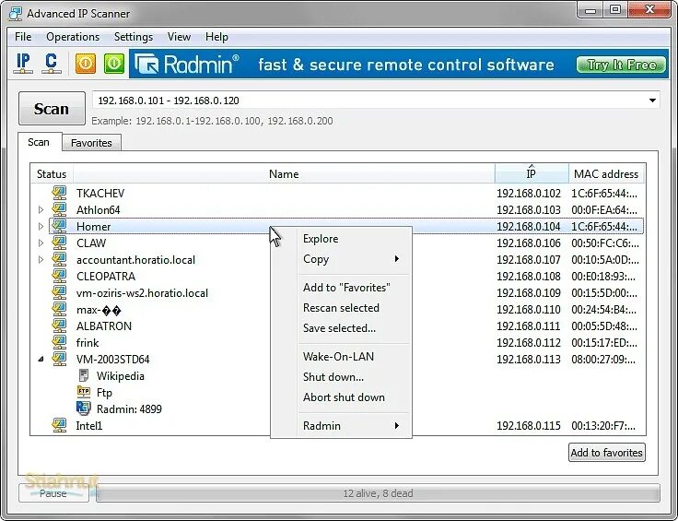
Task: Click the computer icon next to CLAW
Action: point(59,243)
